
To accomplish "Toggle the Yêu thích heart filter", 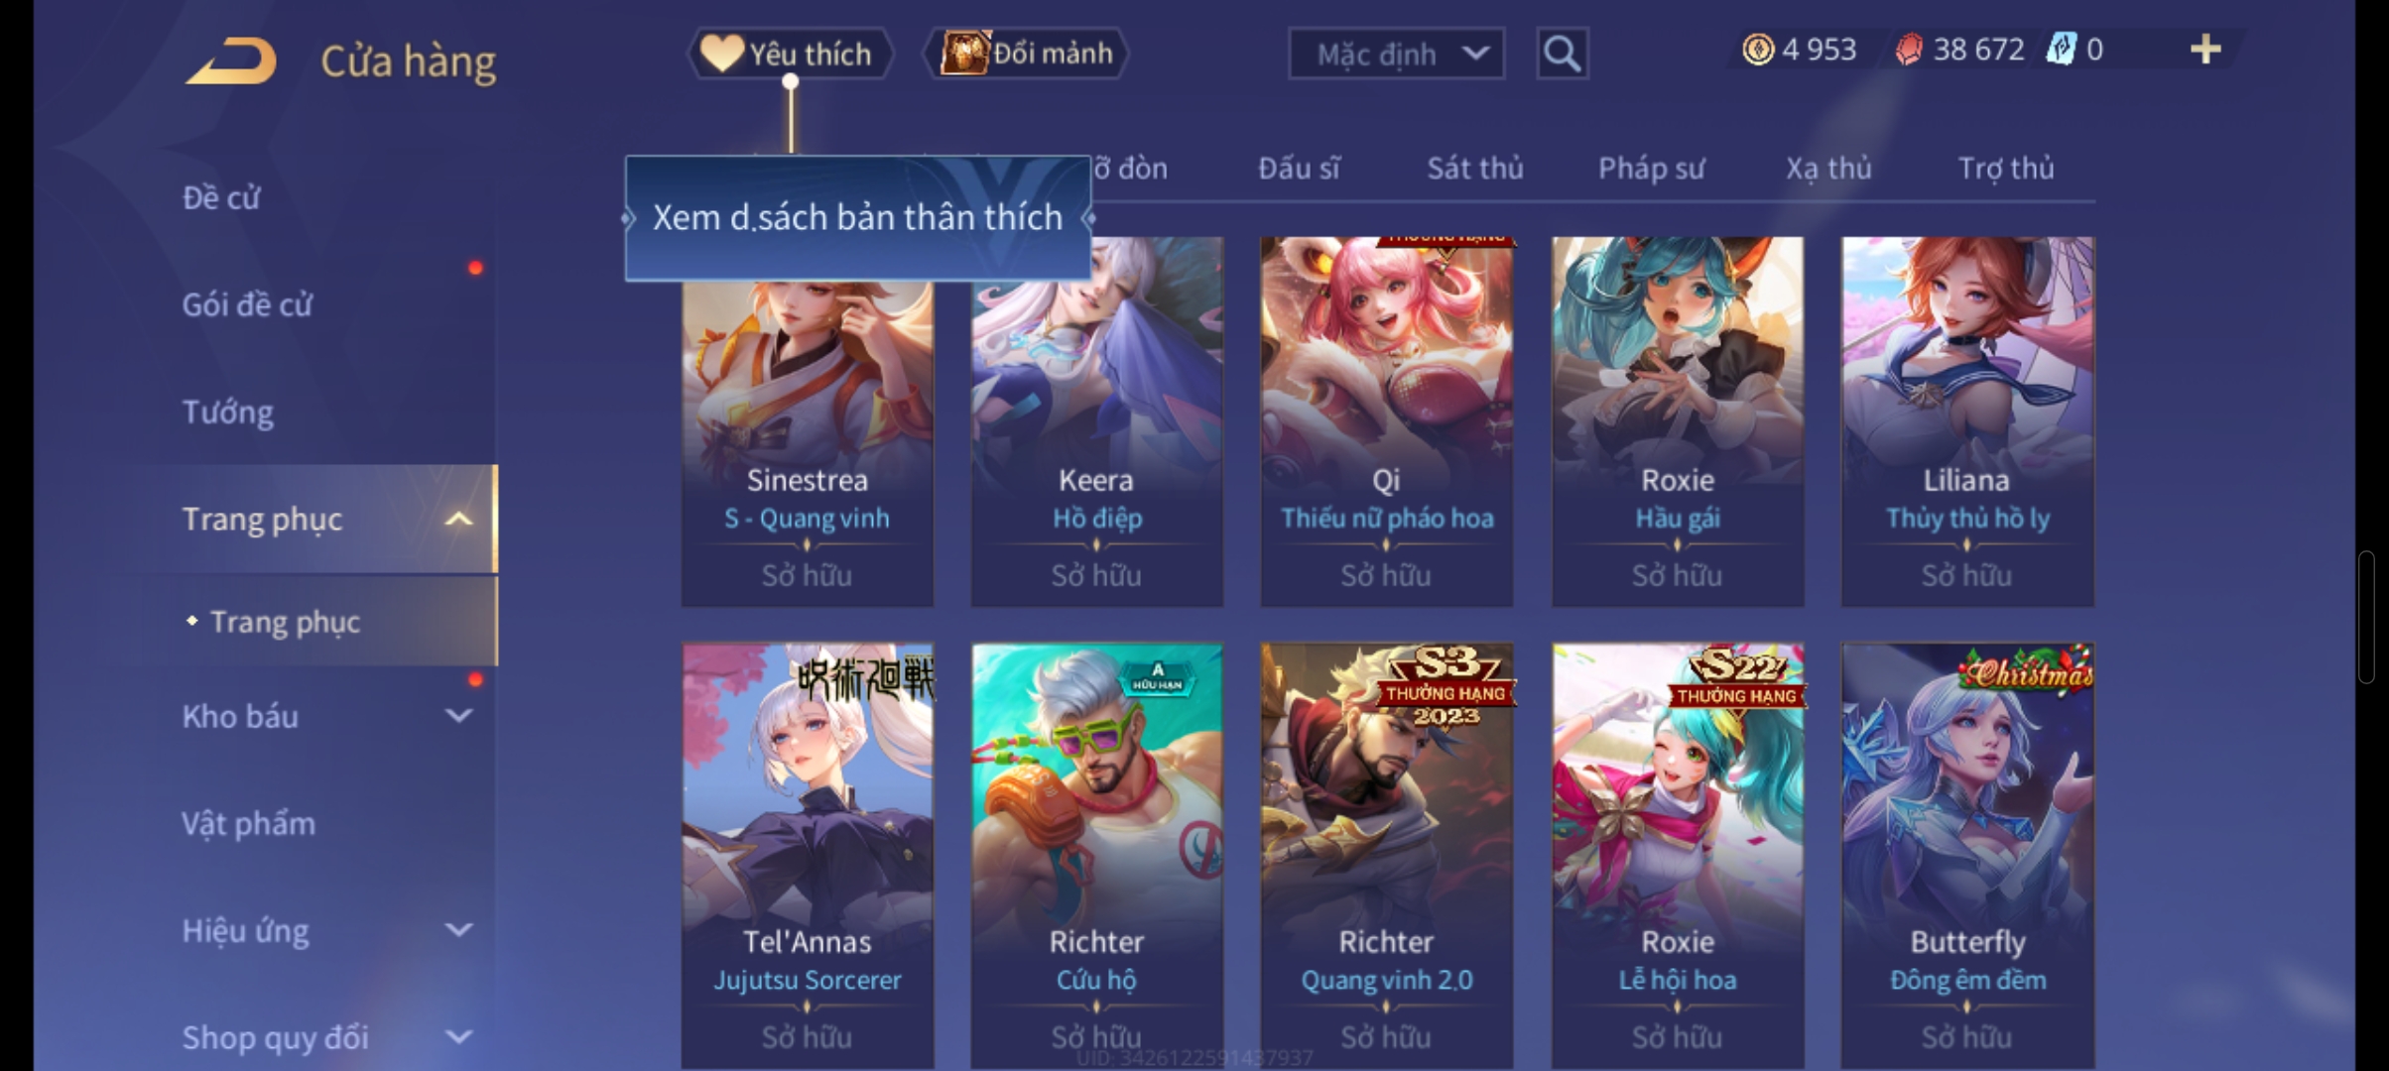I will (790, 53).
